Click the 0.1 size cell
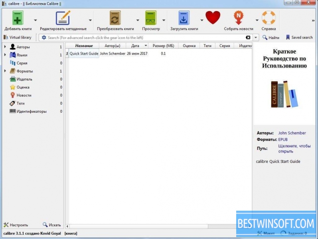The image size is (318, 239). click(163, 53)
